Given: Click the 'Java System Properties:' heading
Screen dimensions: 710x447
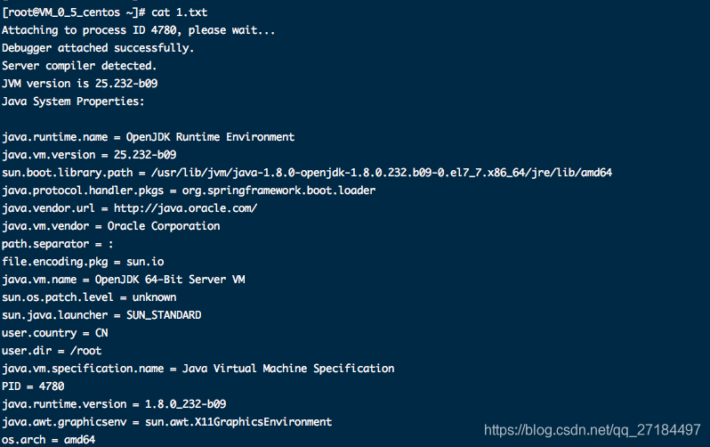Looking at the screenshot, I should [x=73, y=102].
